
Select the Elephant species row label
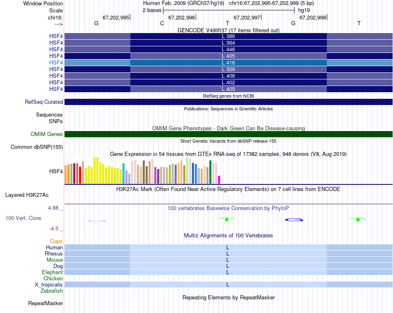(x=53, y=272)
